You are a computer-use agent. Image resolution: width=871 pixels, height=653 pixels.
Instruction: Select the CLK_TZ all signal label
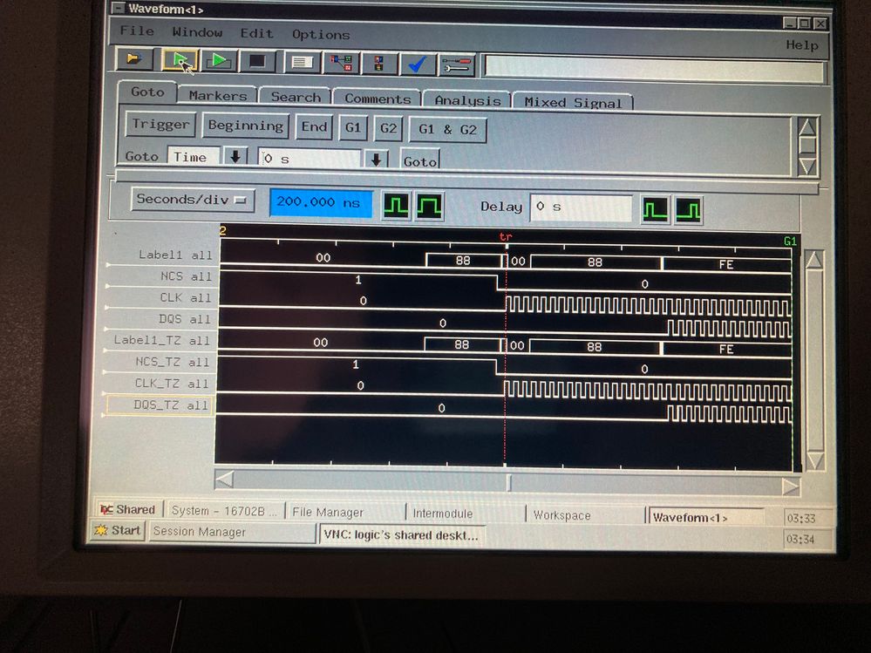point(172,384)
